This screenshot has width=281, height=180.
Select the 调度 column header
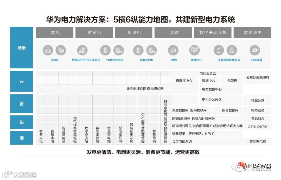(173, 32)
